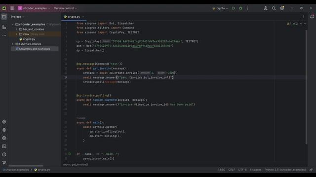Click the TESTNET argument in CryptoPay line
This screenshot has width=316, height=177.
(x=191, y=41)
